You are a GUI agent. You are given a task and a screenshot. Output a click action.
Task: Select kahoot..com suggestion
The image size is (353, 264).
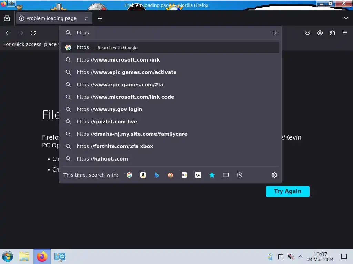[170, 159]
